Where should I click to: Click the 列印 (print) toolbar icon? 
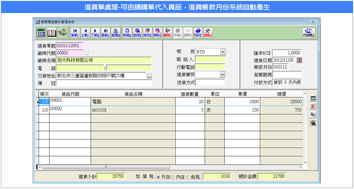[x=198, y=32]
